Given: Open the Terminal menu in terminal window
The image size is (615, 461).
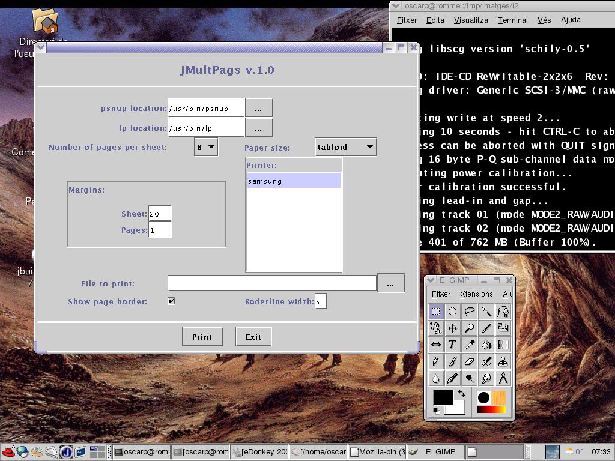Looking at the screenshot, I should tap(513, 20).
